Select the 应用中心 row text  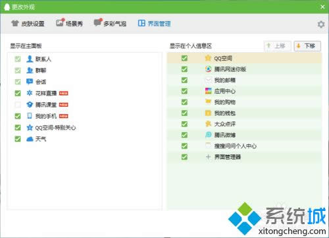pyautogui.click(x=225, y=91)
